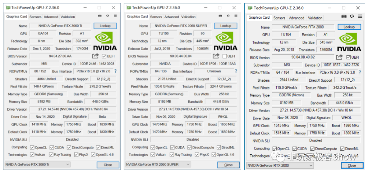Screen dimensions: 368x173
Task: Click Lookup button in RTX 3060 Ti window
Action: (105, 26)
